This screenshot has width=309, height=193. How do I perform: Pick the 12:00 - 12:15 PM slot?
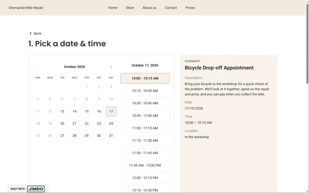pos(145,178)
